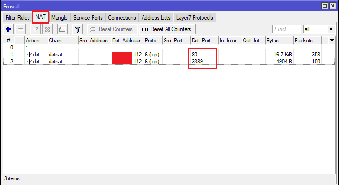Screen dimensions: 339x185
Task: Click the Dst. Port 3389 cell
Action: point(197,62)
